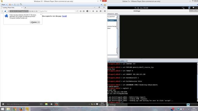The width and height of the screenshot is (198, 111).
Task: Click the Firefox icon in the Windows 10 VM taskbar
Action: [x=57, y=104]
